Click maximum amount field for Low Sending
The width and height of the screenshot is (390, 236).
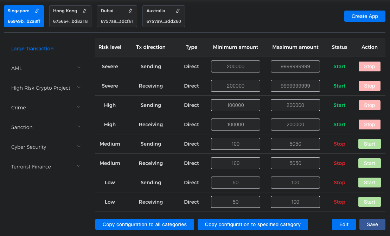[x=295, y=183]
